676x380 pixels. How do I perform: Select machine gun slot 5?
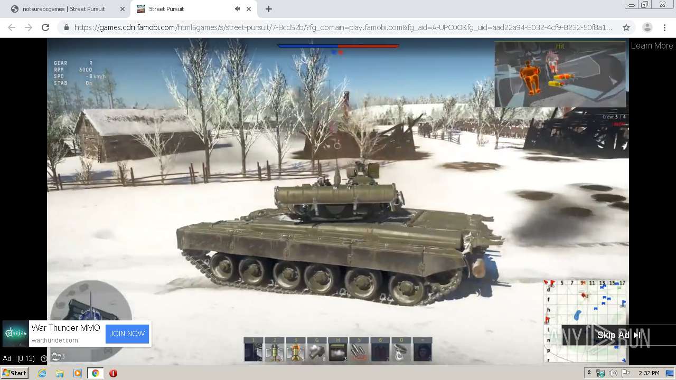pos(359,349)
